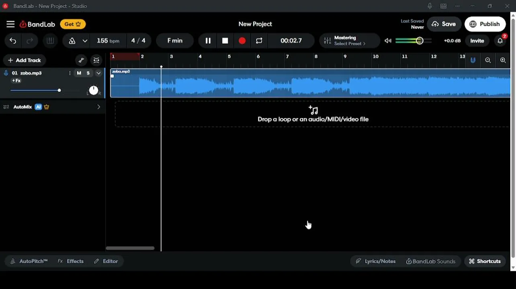Solo the zobo.mp3 track
This screenshot has width=516, height=289.
click(x=88, y=73)
